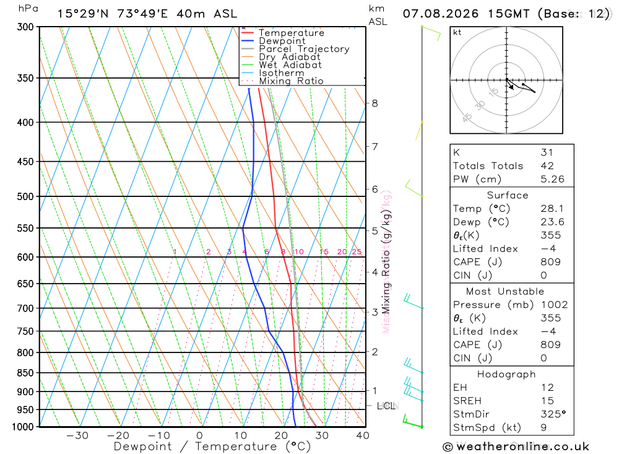Click the LCL marker label
The width and height of the screenshot is (619, 454).
[x=386, y=406]
